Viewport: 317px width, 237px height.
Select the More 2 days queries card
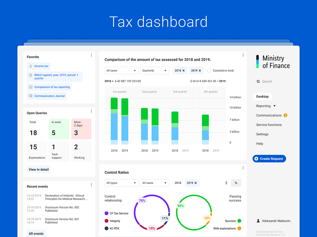(x=81, y=129)
